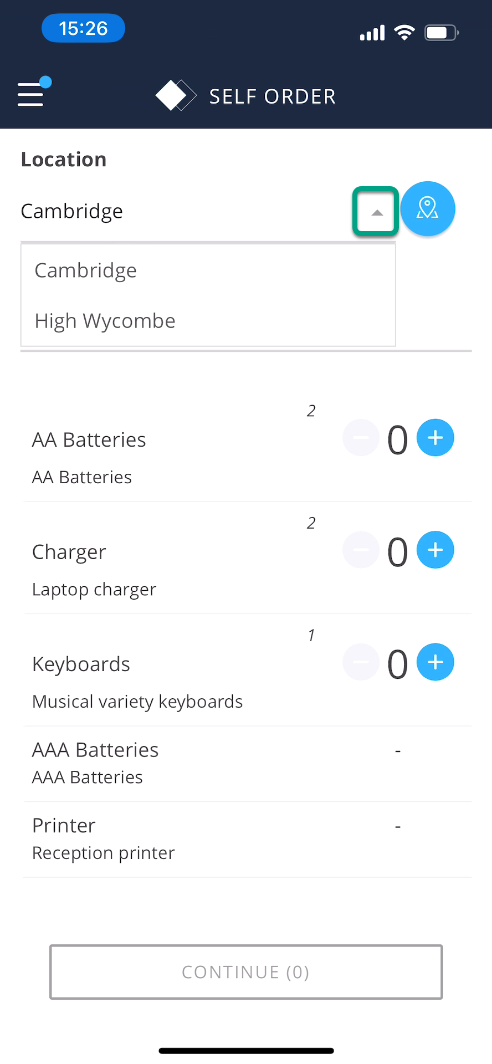This screenshot has height=1064, width=492.
Task: Add one Charger using plus button
Action: pos(435,550)
